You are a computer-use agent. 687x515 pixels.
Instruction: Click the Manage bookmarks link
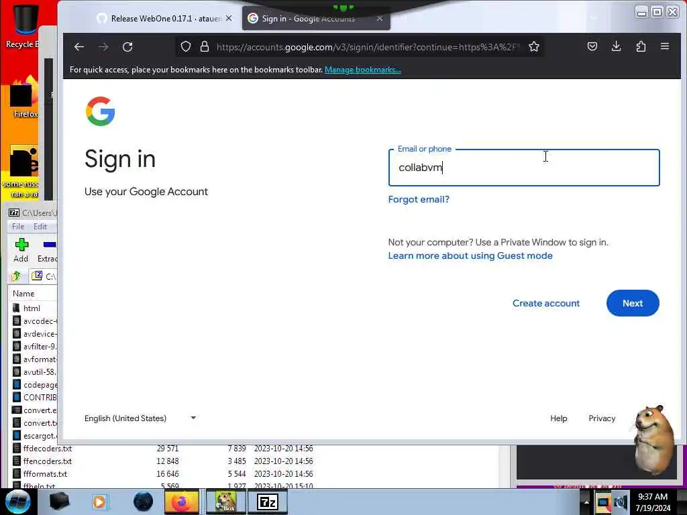point(363,70)
